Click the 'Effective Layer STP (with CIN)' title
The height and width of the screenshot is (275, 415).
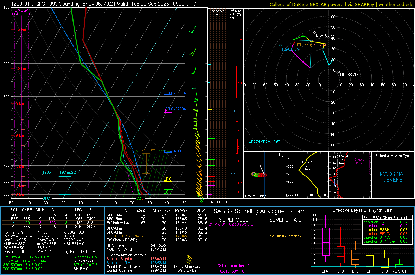coord(362,210)
